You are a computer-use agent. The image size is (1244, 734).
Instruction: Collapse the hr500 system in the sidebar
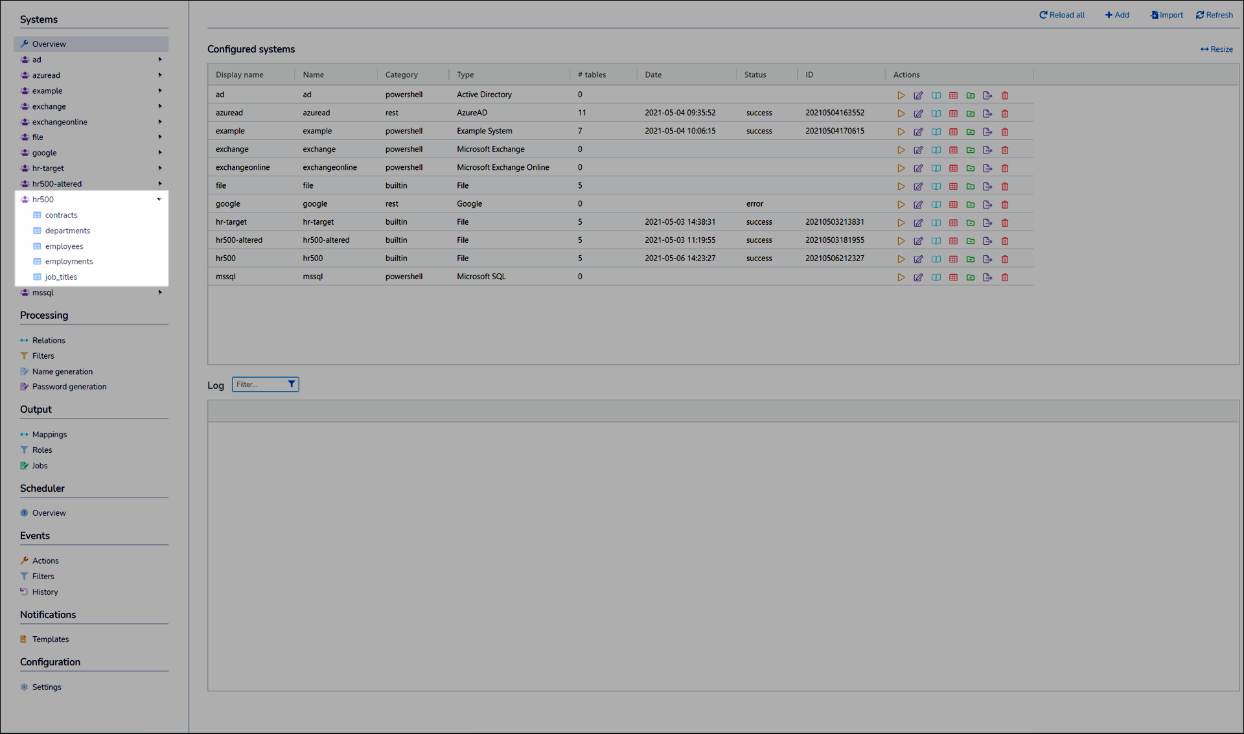click(159, 199)
